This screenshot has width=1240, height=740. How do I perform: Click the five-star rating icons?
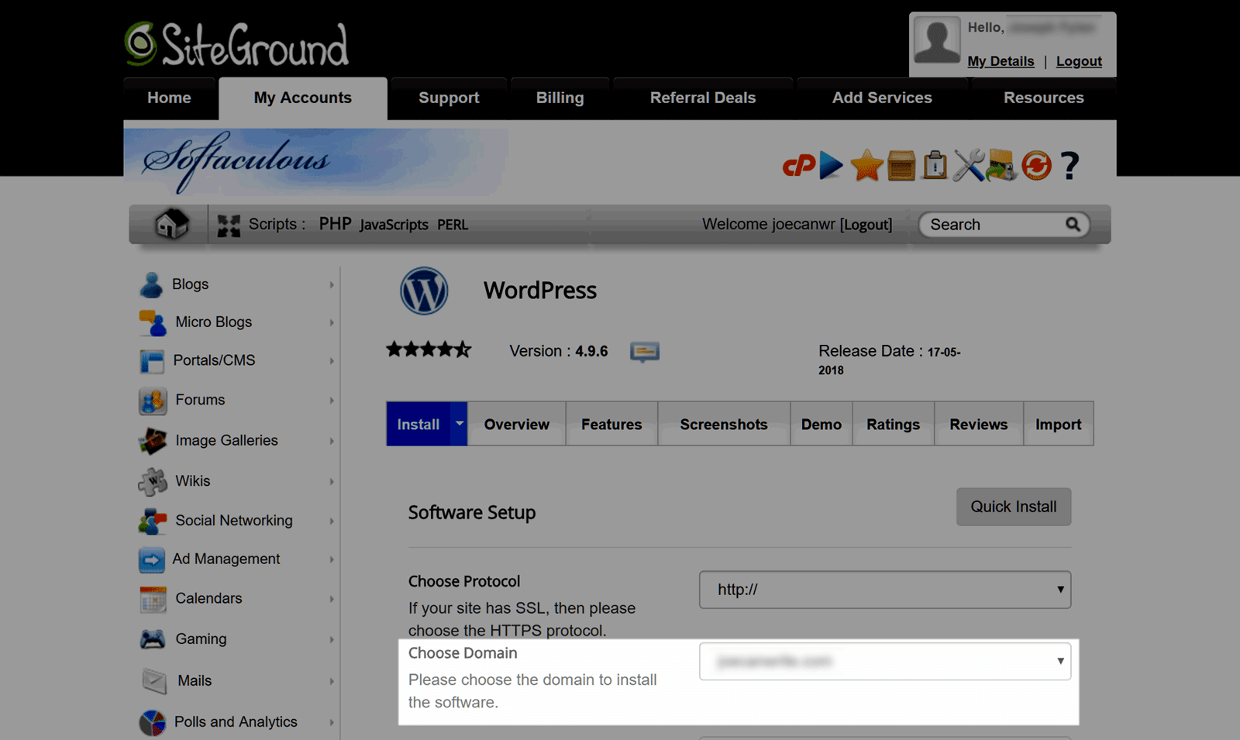pos(429,349)
